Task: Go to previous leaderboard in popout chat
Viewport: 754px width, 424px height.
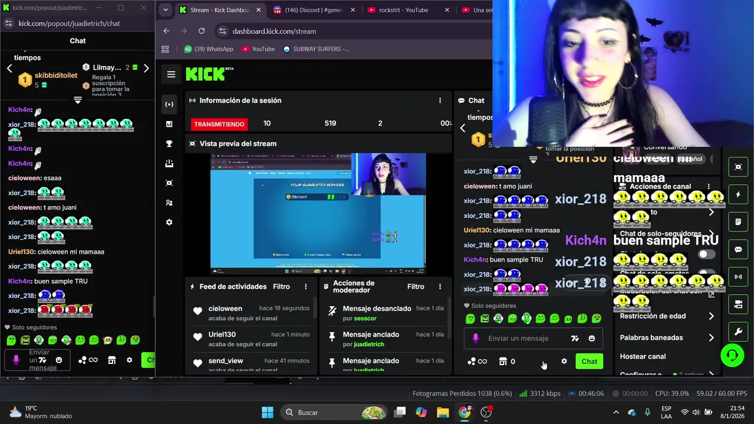Action: coord(9,68)
